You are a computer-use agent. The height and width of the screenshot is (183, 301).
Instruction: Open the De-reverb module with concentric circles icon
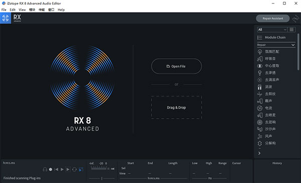[x=266, y=122]
